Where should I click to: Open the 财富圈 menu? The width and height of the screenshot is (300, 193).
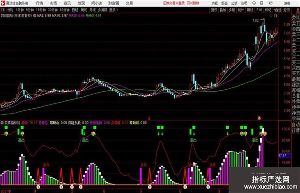click(114, 3)
